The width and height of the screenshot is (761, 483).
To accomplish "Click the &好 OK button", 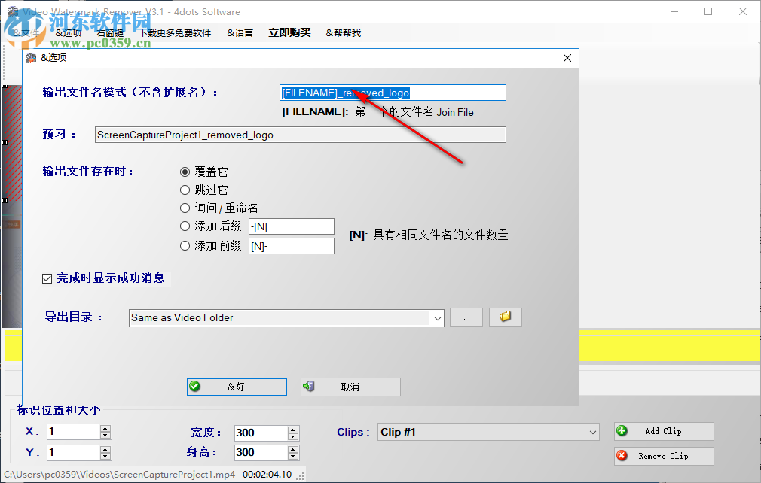I will coord(236,387).
